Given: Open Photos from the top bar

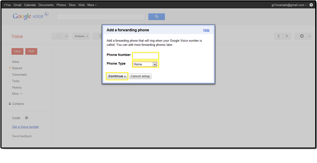Looking at the screenshot, I should point(61,5).
